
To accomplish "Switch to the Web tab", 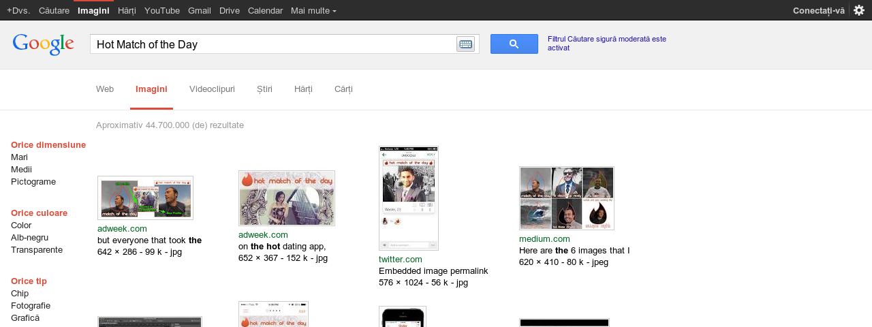I will 105,89.
